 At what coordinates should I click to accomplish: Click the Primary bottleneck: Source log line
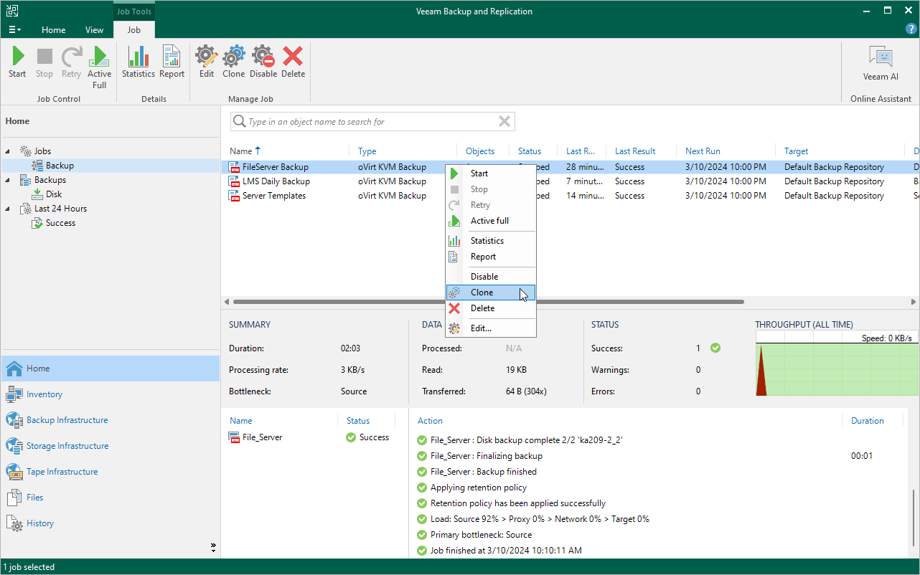(481, 535)
